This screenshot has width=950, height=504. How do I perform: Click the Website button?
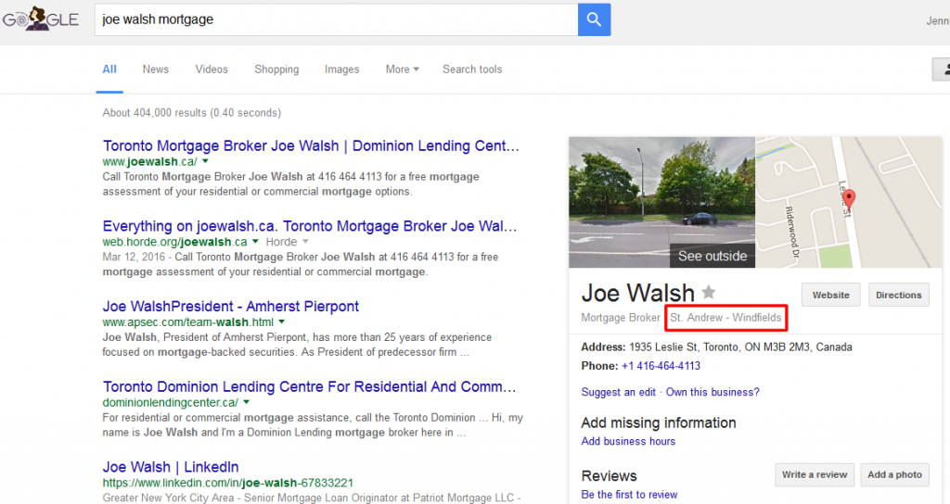point(830,296)
